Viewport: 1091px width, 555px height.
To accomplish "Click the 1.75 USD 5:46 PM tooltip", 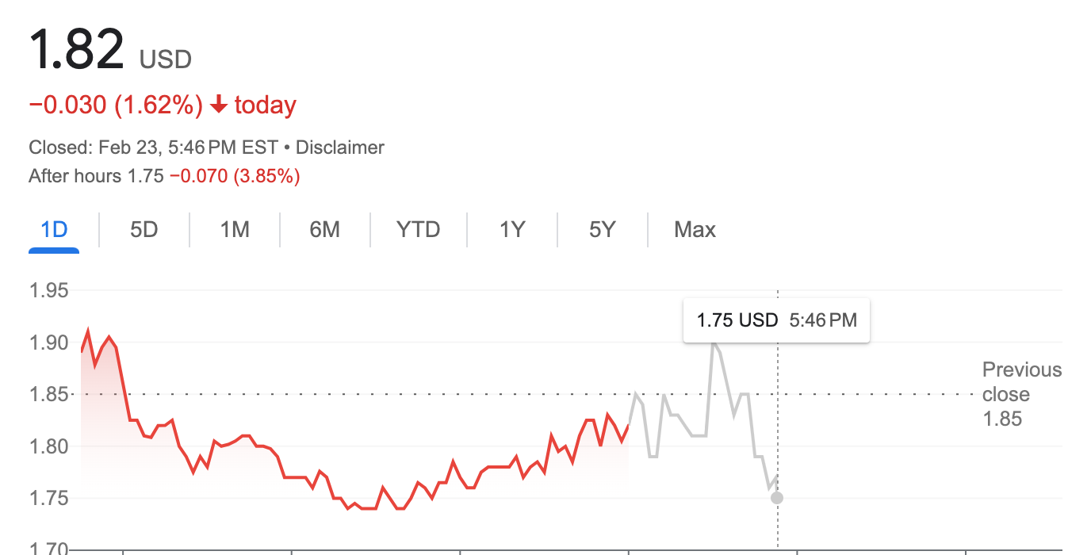I will [x=776, y=320].
